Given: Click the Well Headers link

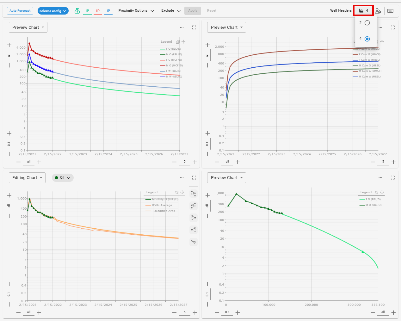Looking at the screenshot, I should pos(341,11).
